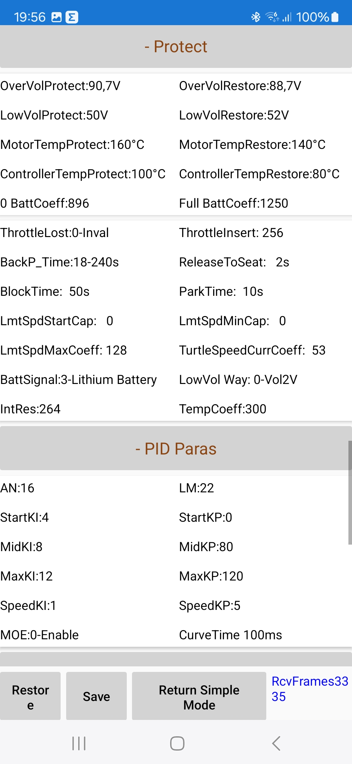
Task: Open the ThrottleLost 0-Inval option
Action: [x=54, y=233]
